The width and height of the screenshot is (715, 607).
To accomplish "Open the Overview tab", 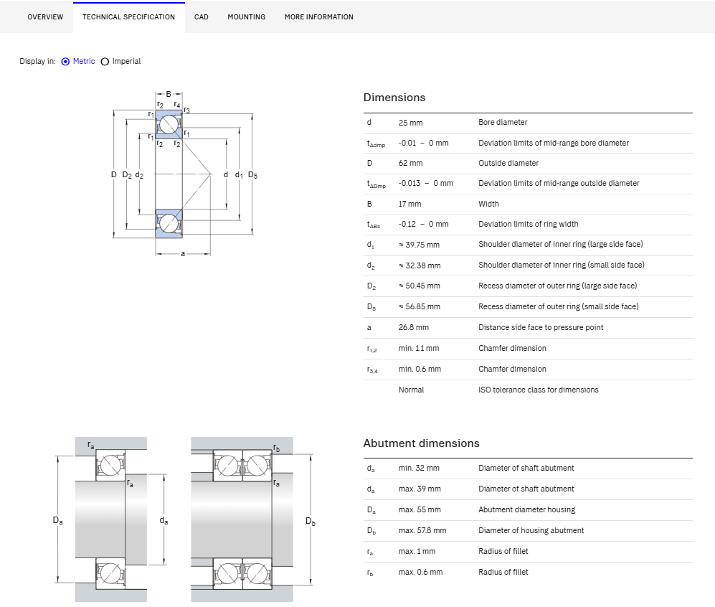I will (45, 17).
